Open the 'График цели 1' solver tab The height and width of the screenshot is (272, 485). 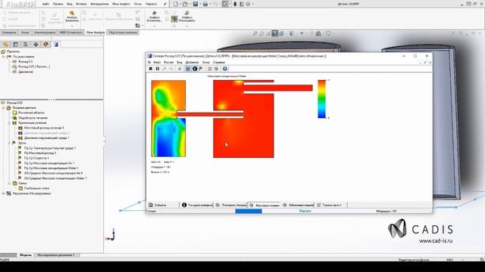click(x=330, y=205)
